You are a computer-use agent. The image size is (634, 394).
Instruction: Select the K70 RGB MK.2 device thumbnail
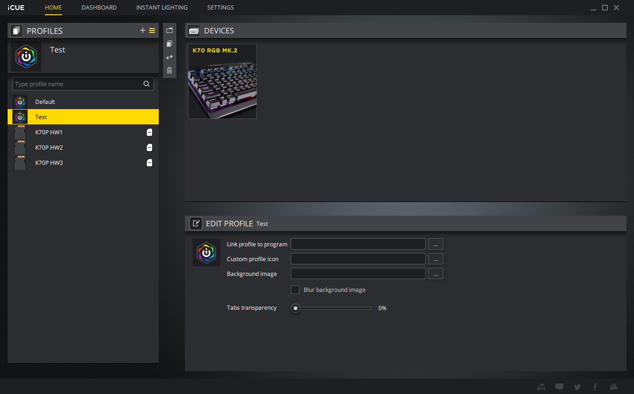223,81
